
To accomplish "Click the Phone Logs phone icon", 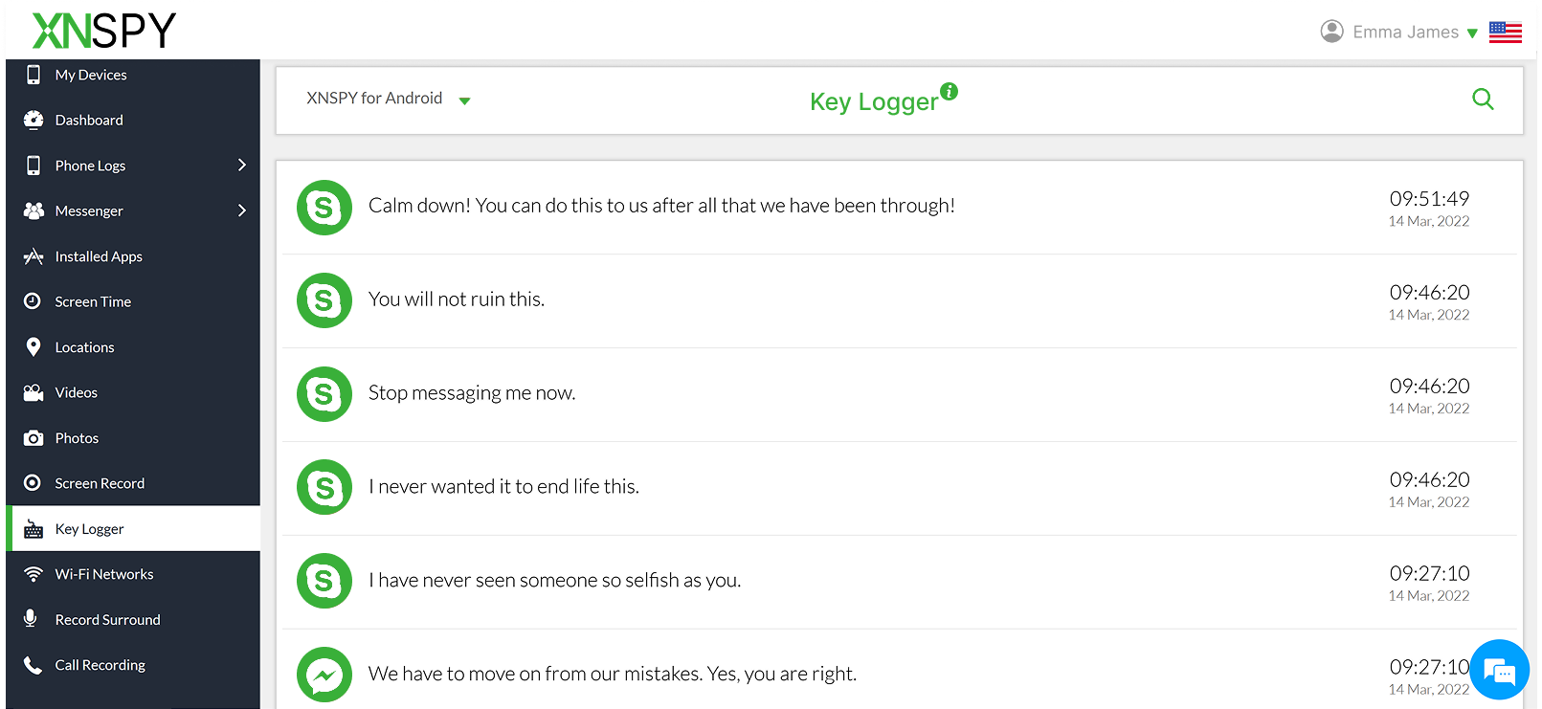I will 34,166.
